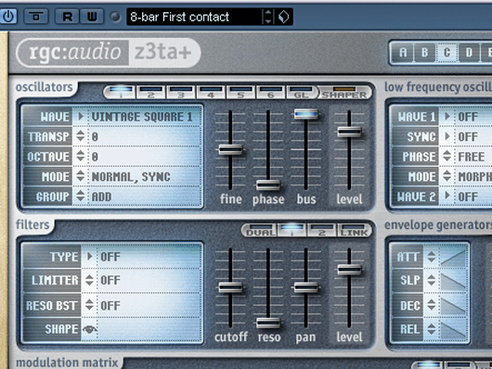
Task: Click oscillator MODE stepper arrows
Action: pyautogui.click(x=81, y=176)
